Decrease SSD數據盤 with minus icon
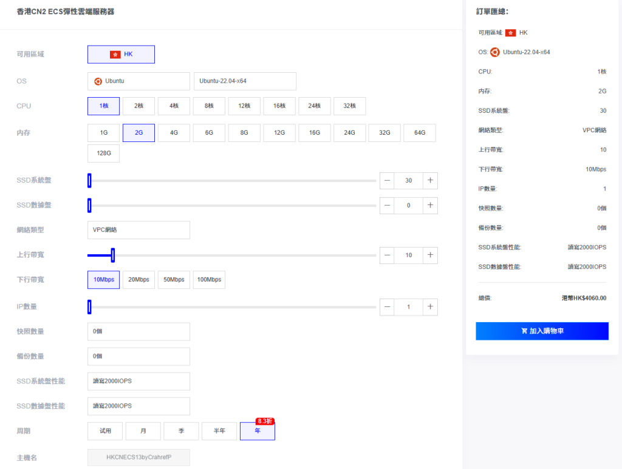622x469 pixels. point(387,206)
